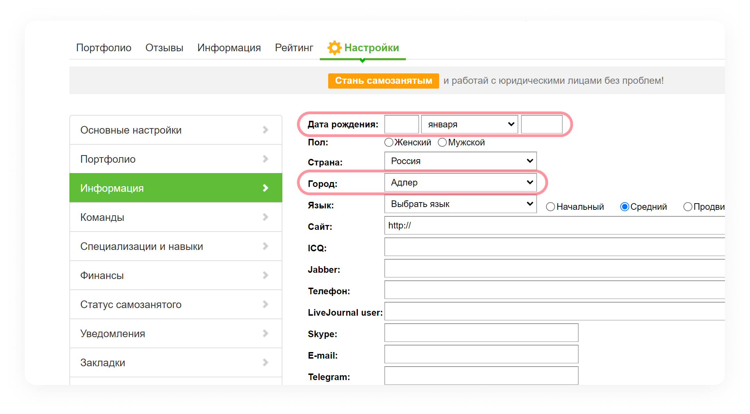Click the Skype input field
The width and height of the screenshot is (750, 414).
click(481, 333)
